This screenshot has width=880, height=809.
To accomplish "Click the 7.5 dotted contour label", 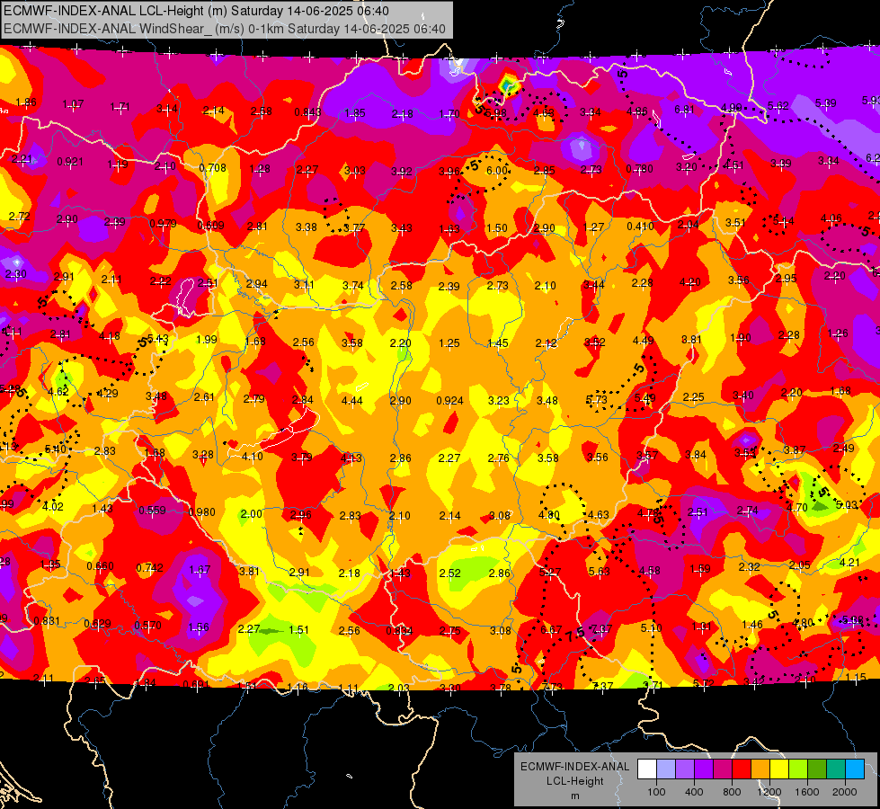I will point(576,635).
